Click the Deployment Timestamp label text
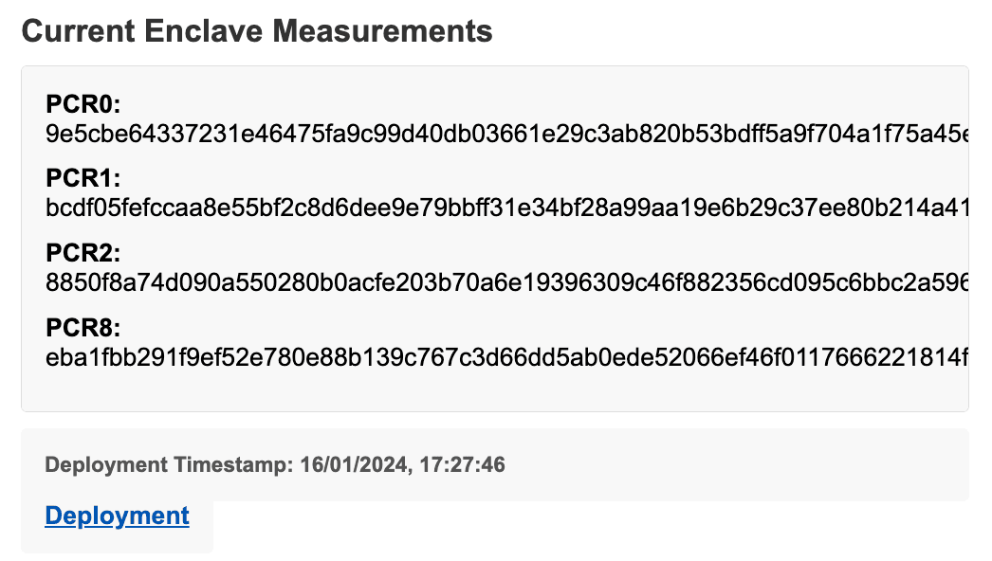The width and height of the screenshot is (992, 561). click(170, 465)
